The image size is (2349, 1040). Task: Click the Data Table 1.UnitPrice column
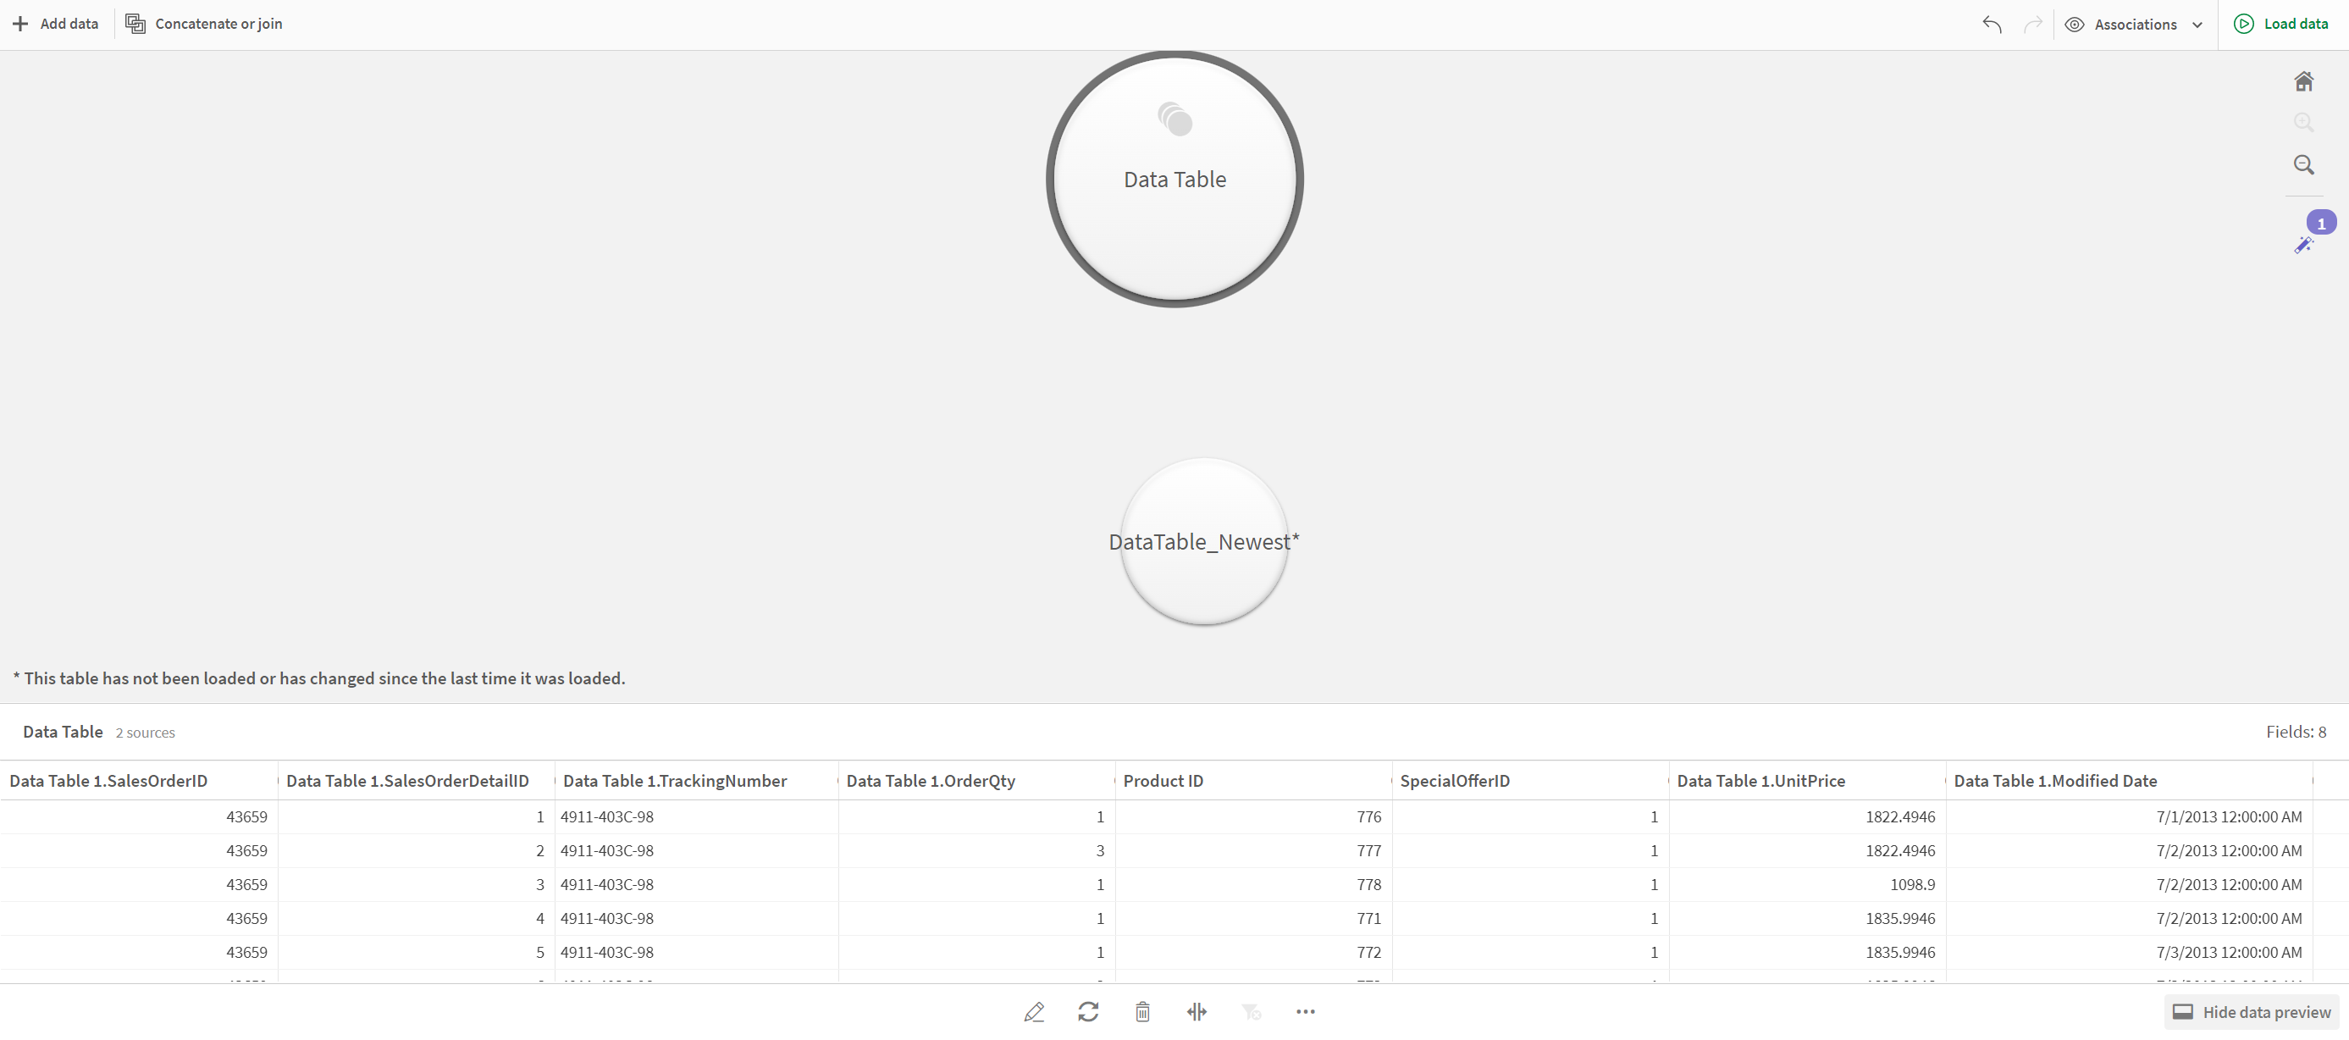tap(1761, 779)
